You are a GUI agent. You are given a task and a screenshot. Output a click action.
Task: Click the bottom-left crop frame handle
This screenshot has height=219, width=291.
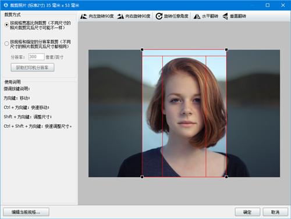[142, 177]
